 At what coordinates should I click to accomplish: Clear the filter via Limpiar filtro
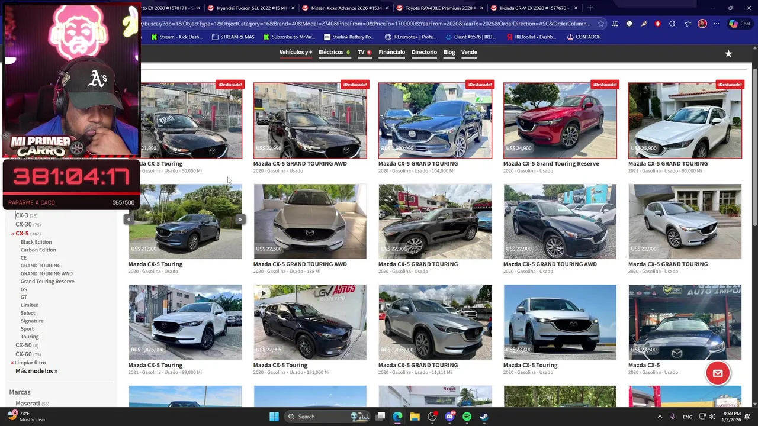click(x=30, y=363)
